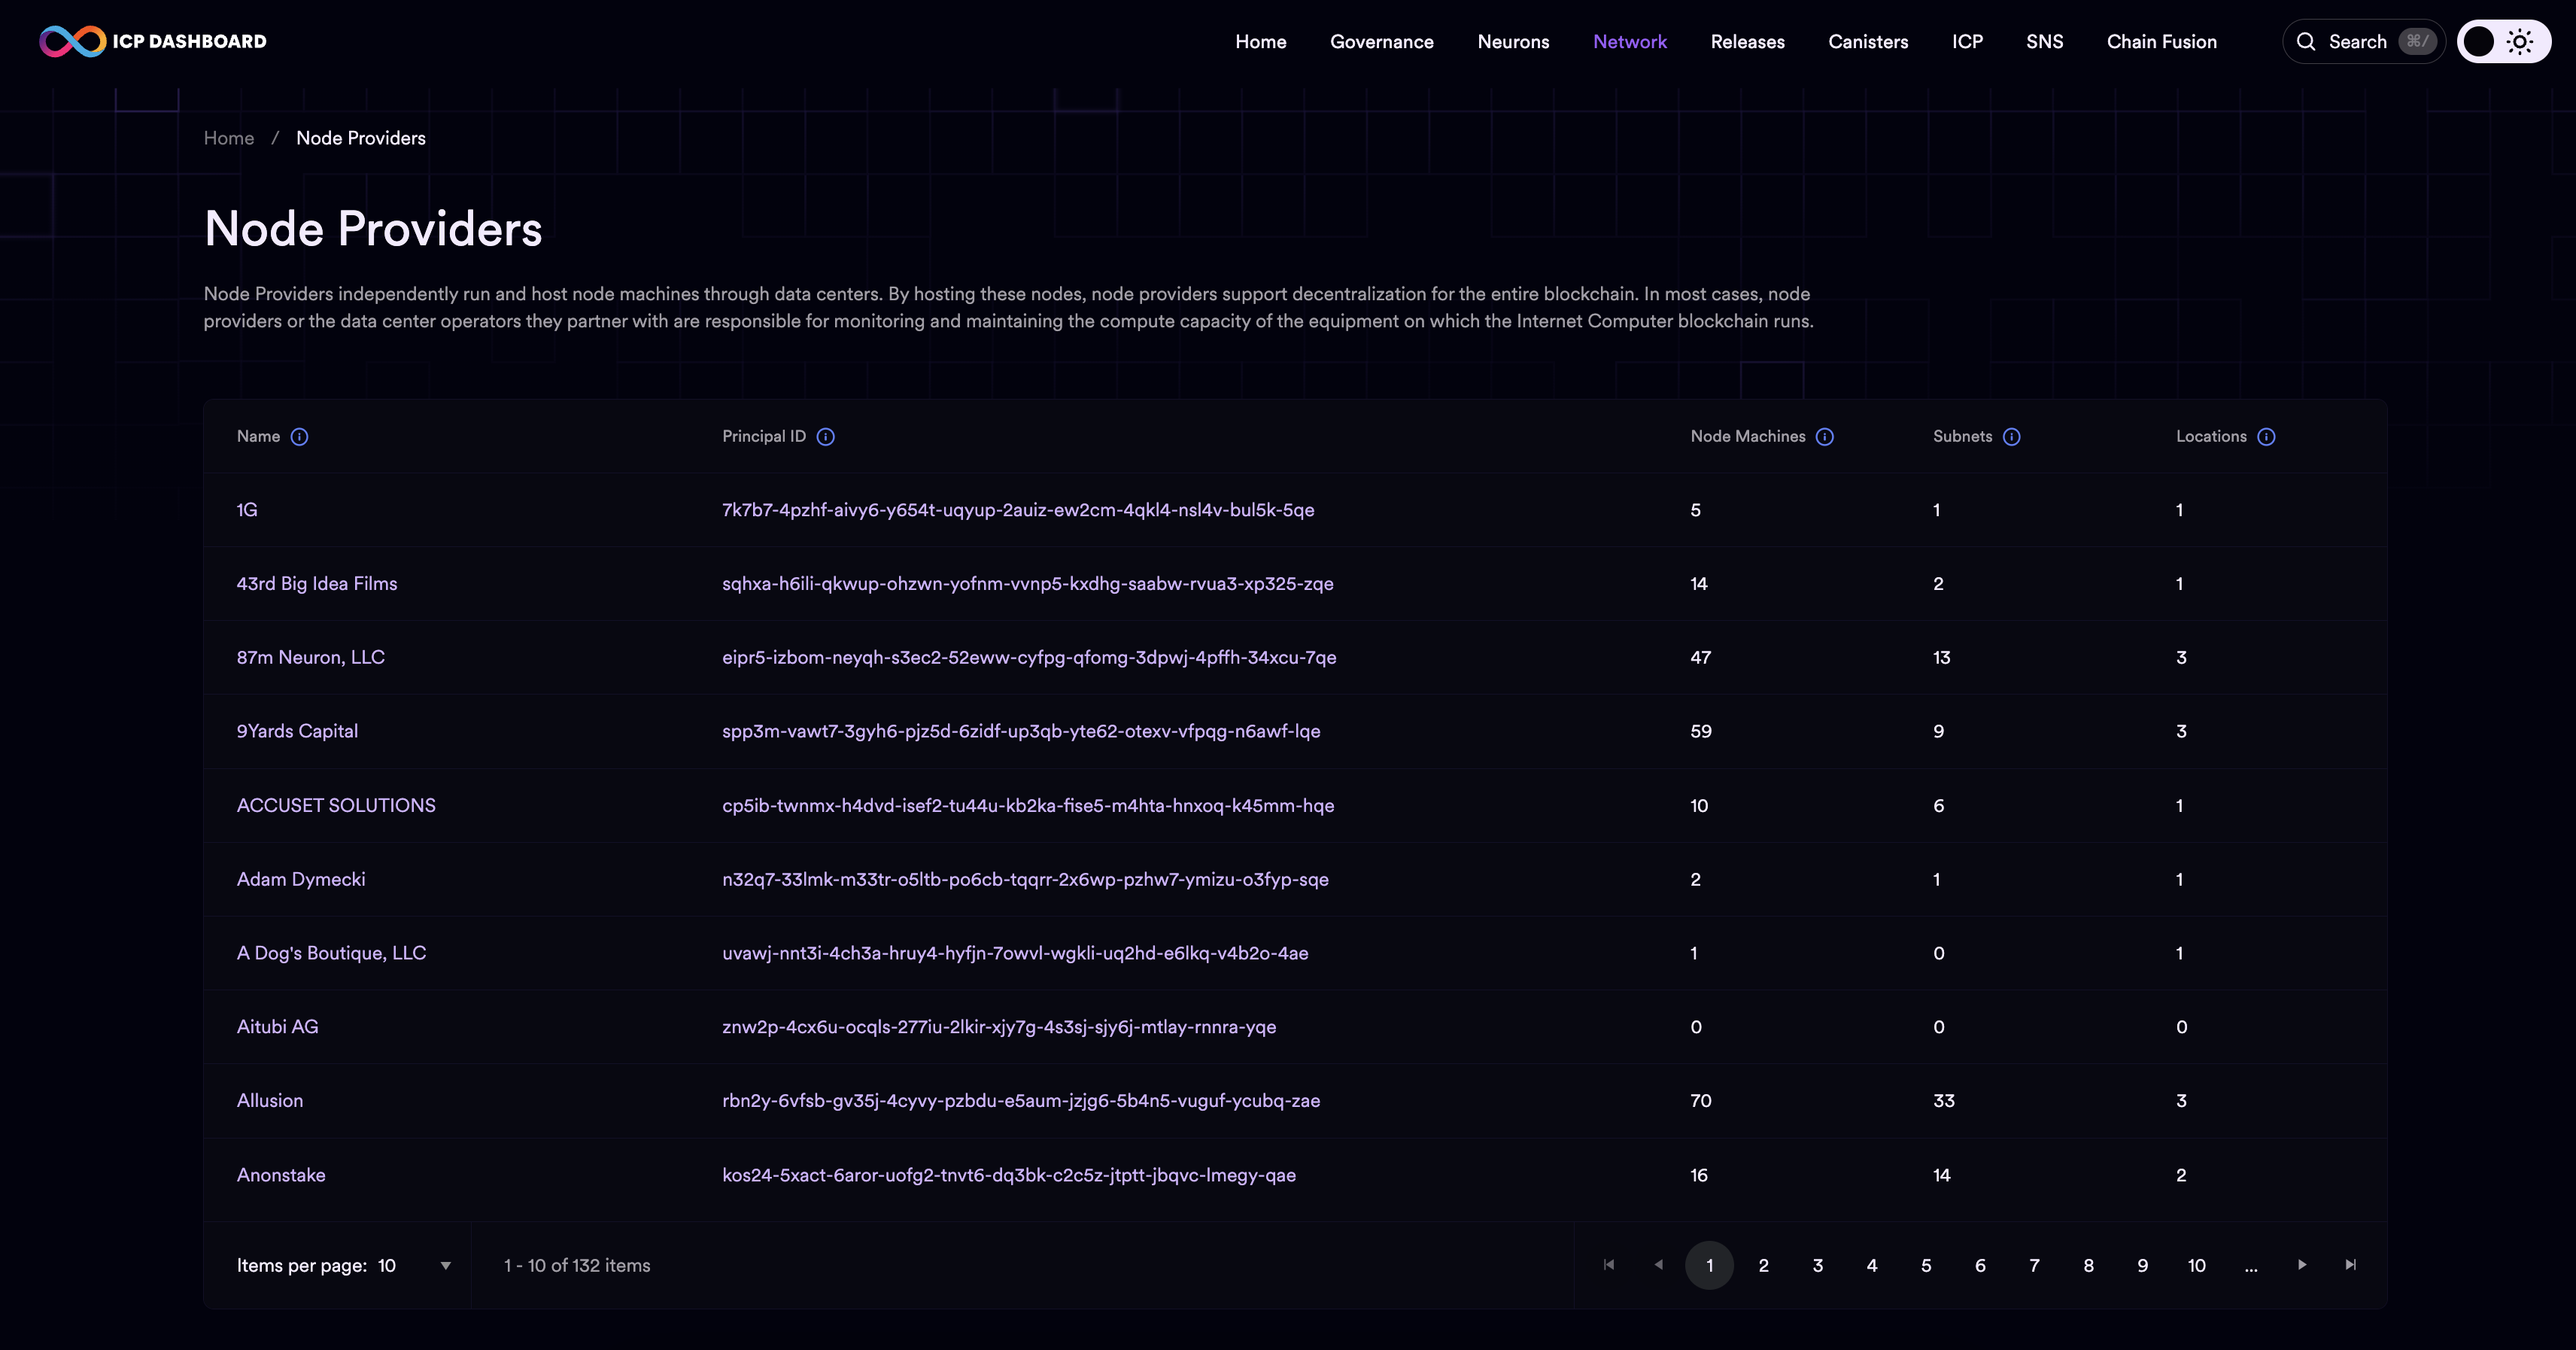2576x1350 pixels.
Task: Click the Search input field
Action: [x=2363, y=41]
